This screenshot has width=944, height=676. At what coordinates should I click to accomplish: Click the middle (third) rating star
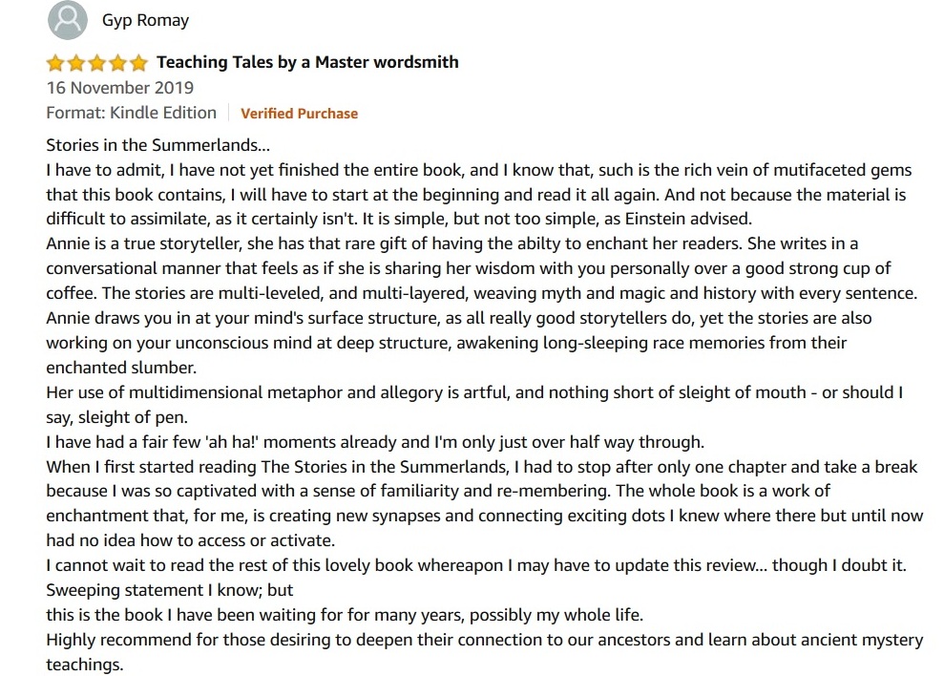click(97, 64)
